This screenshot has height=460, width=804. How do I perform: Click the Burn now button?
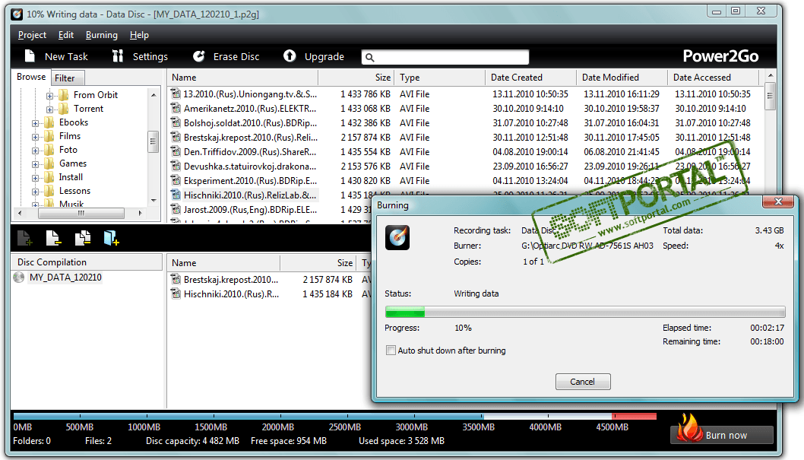(722, 435)
